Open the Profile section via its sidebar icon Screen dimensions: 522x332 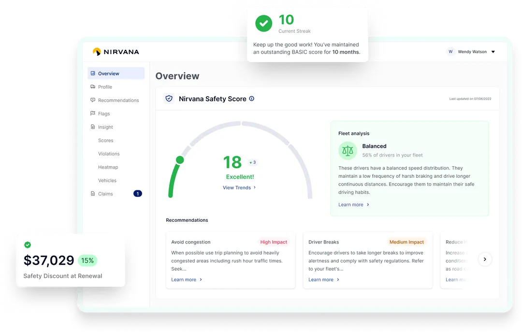(92, 87)
